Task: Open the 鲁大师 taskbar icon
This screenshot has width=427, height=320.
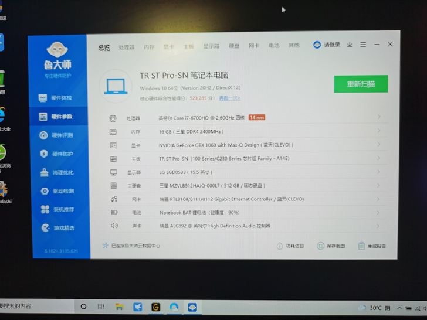Action: [192, 307]
